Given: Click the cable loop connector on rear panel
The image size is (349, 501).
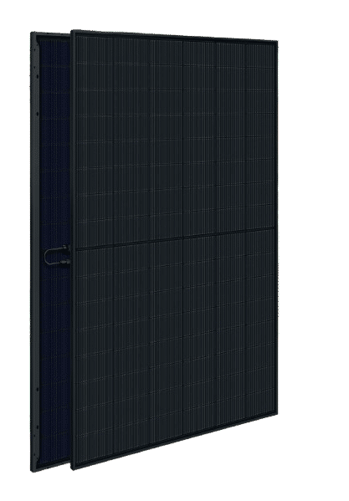Looking at the screenshot, I should click(x=57, y=255).
